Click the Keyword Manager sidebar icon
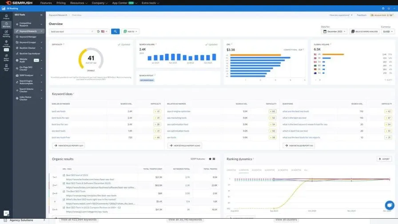The image size is (398, 224). tap(17, 37)
